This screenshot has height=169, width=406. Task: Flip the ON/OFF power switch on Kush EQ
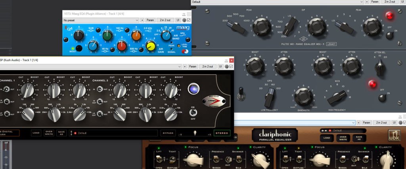[x=192, y=113]
